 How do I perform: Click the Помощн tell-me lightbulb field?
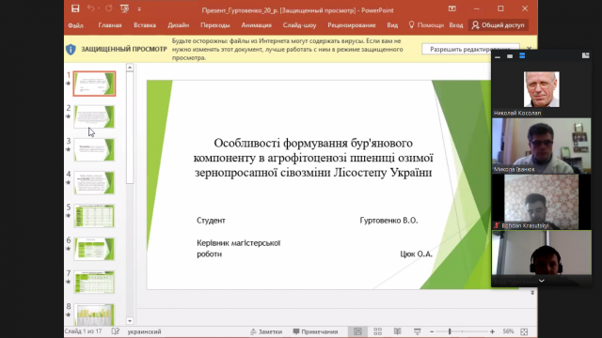[426, 25]
